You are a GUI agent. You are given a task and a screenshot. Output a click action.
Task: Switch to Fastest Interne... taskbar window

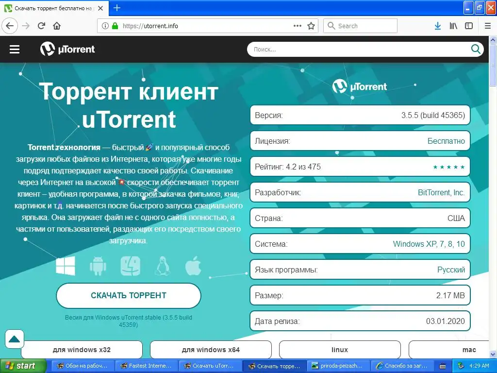click(146, 366)
